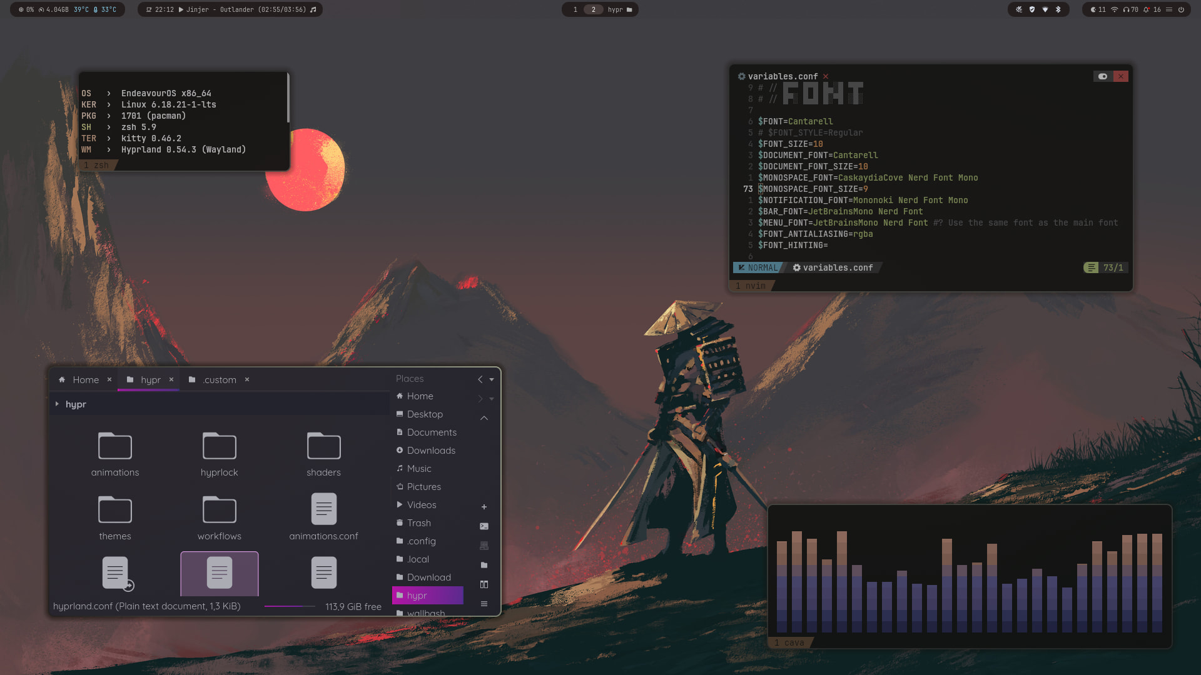Open back-history dropdown arrow beside Places
Viewport: 1201px width, 675px height.
coord(492,379)
